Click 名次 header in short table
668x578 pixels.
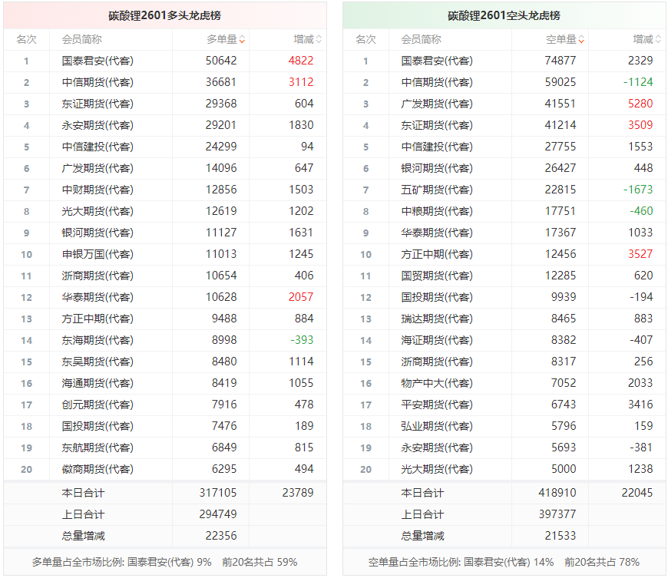[x=366, y=40]
